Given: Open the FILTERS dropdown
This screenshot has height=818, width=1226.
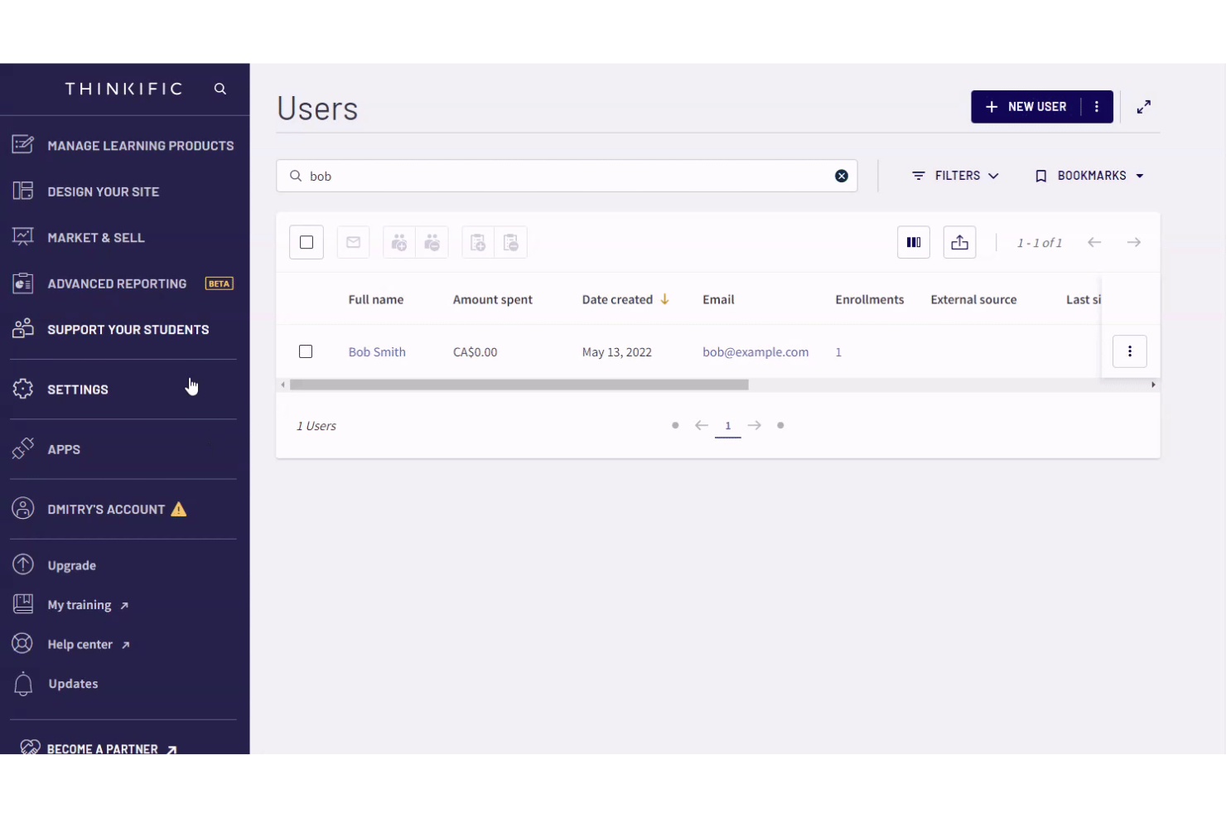Looking at the screenshot, I should pos(955,175).
